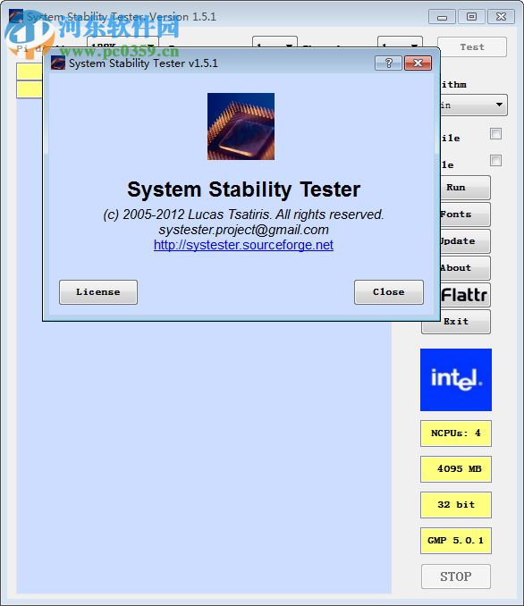Click the 'NCPUs: 4' info box

coord(456,433)
